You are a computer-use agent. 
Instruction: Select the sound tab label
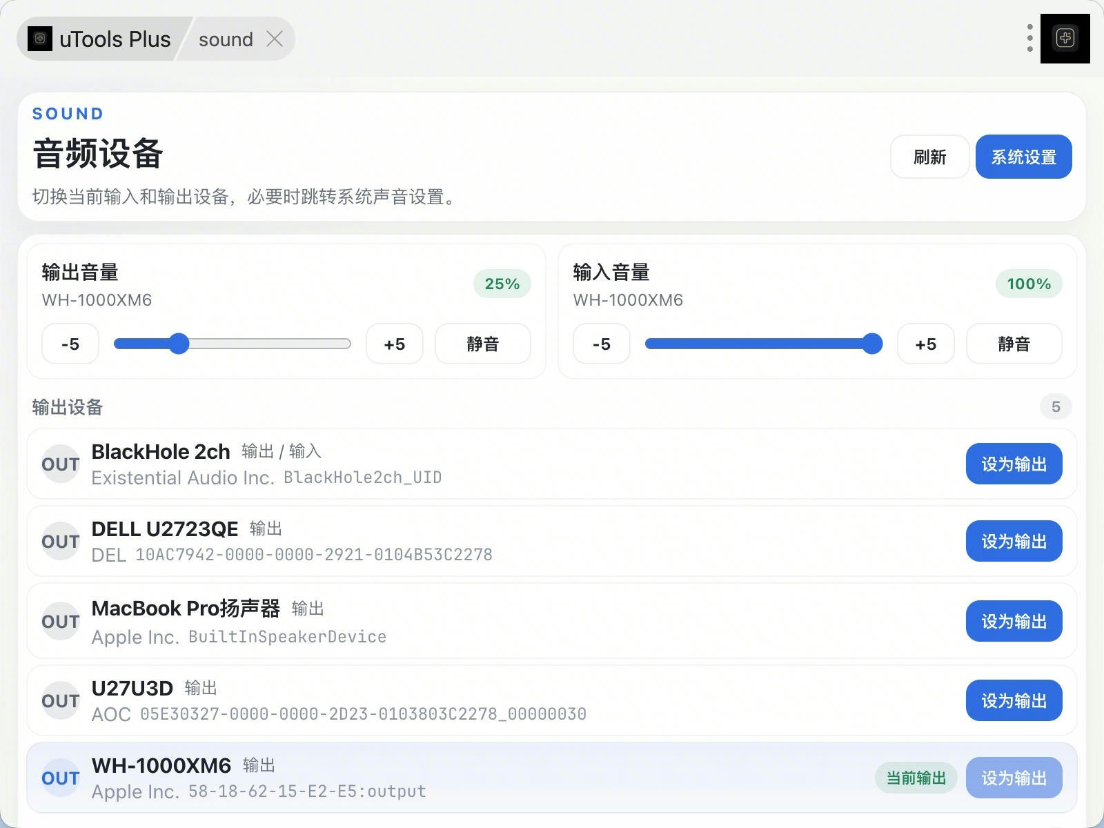(226, 39)
